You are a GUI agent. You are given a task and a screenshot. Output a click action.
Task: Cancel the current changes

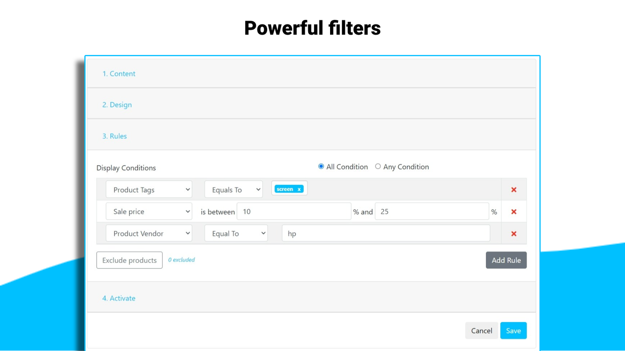coord(481,330)
